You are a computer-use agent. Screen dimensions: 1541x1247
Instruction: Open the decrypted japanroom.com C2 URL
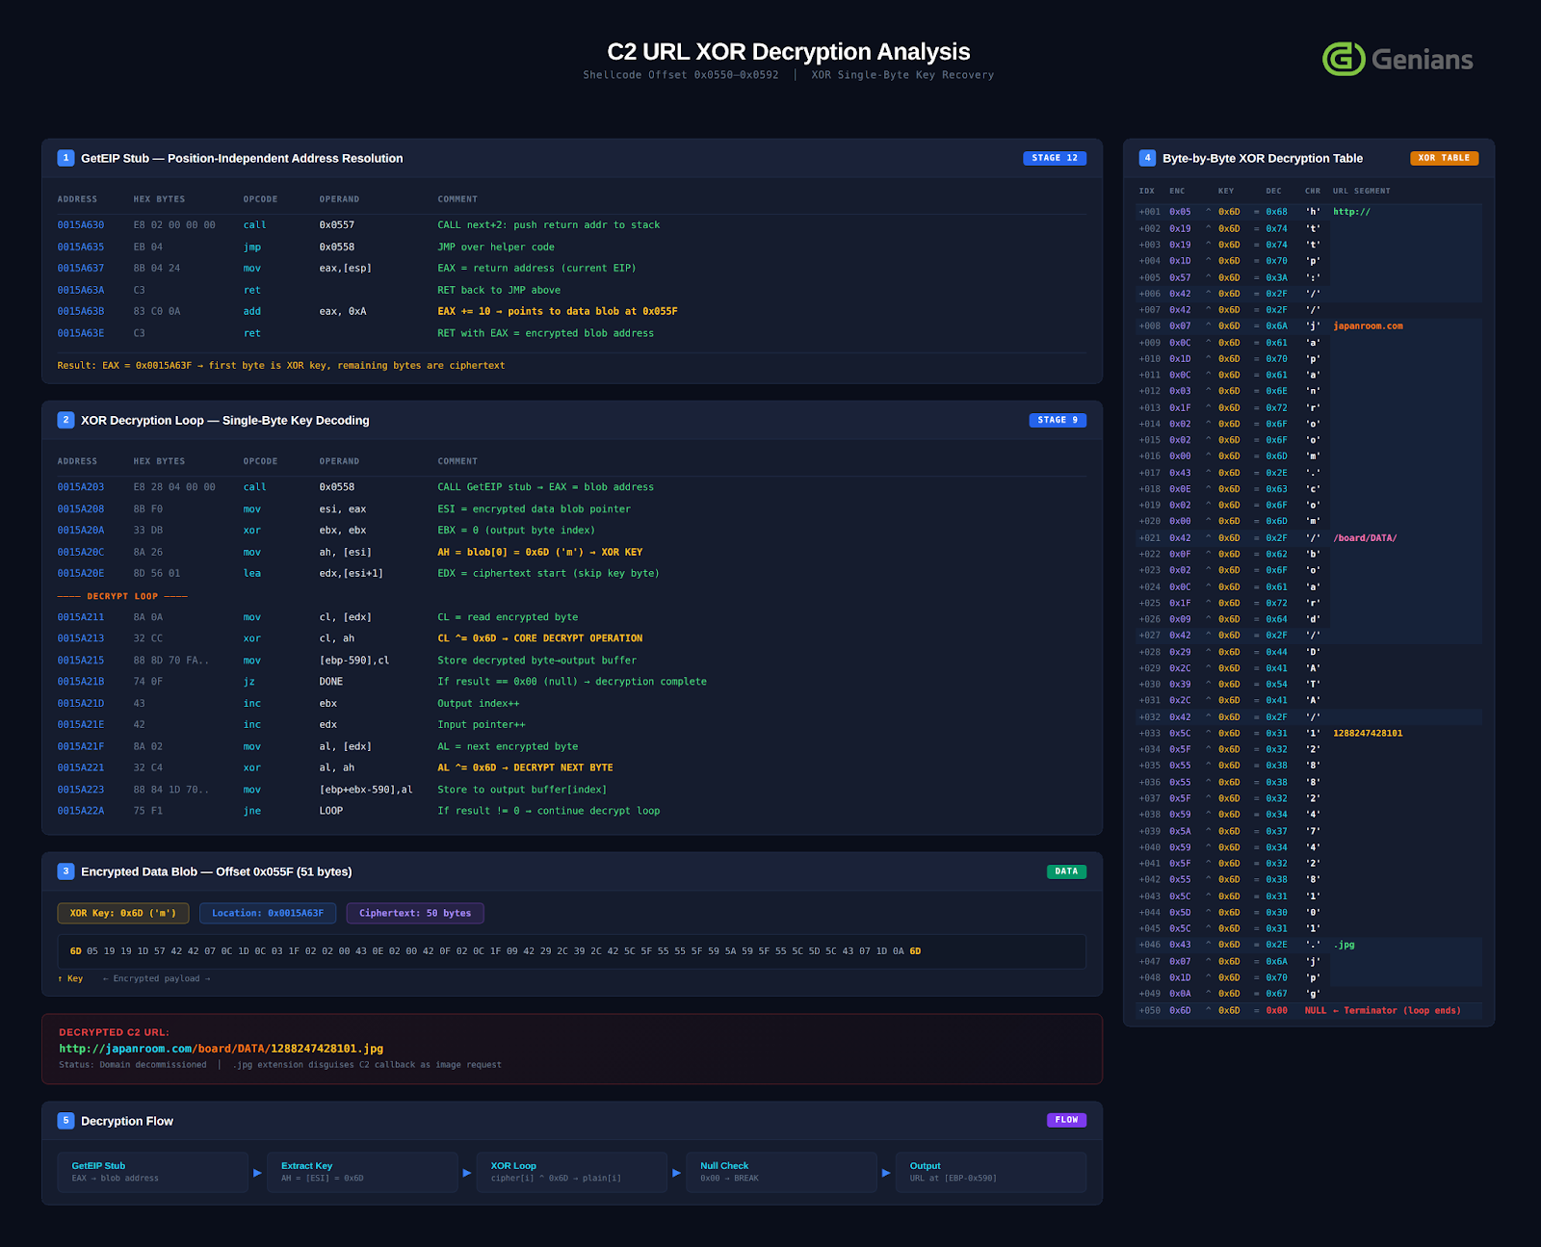(x=221, y=1049)
